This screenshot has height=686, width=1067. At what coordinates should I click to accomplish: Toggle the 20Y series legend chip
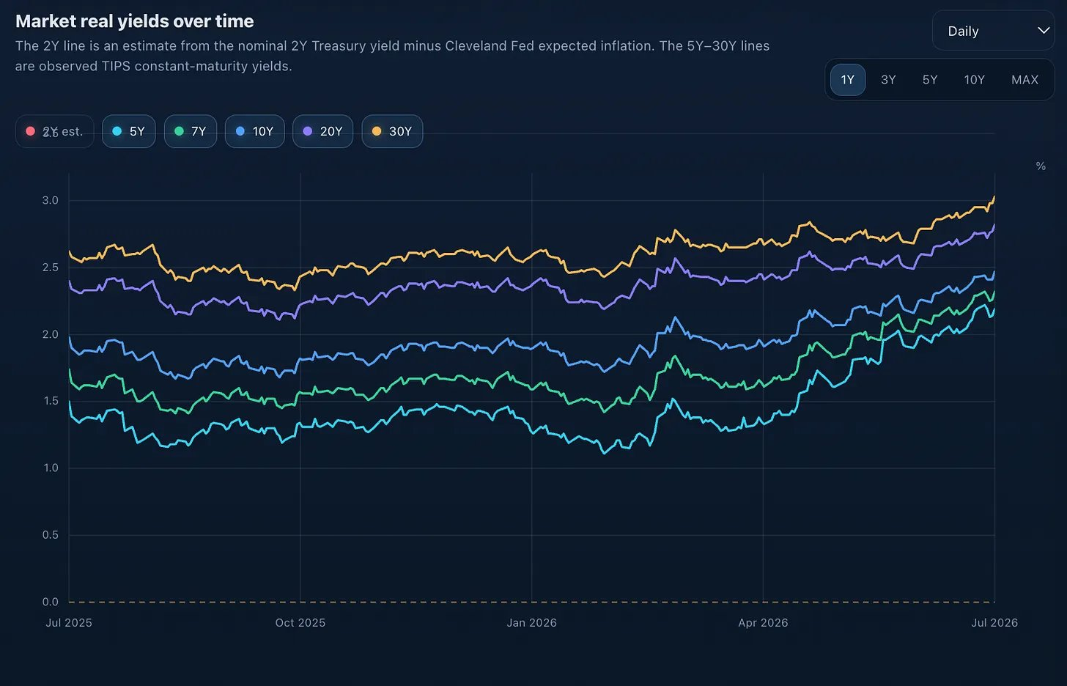click(x=322, y=131)
